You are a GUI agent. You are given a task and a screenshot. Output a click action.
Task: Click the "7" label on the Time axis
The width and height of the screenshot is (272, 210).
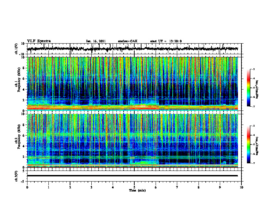click(x=177, y=187)
